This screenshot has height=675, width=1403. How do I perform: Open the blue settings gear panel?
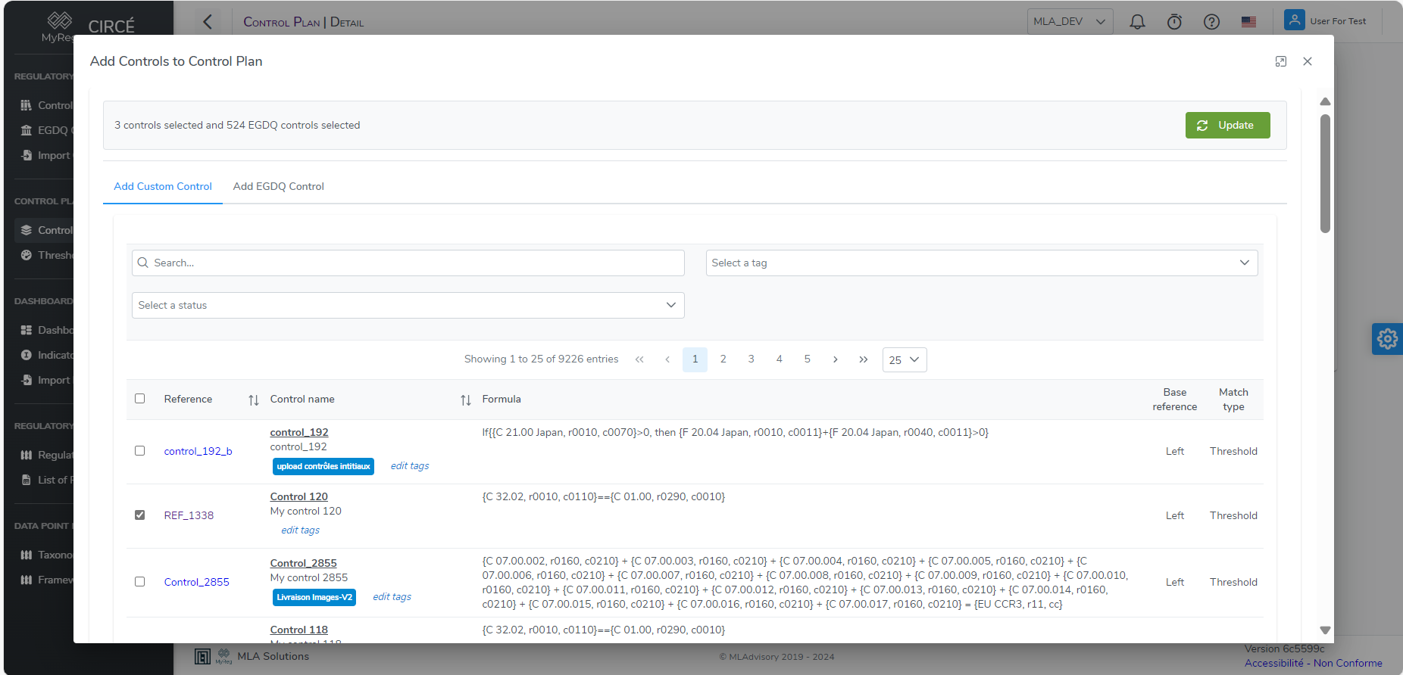[x=1387, y=339]
